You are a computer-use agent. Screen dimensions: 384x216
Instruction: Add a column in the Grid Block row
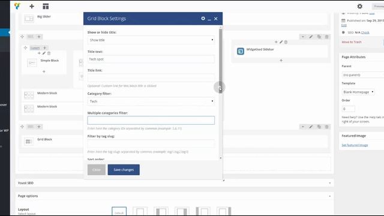coord(39,127)
